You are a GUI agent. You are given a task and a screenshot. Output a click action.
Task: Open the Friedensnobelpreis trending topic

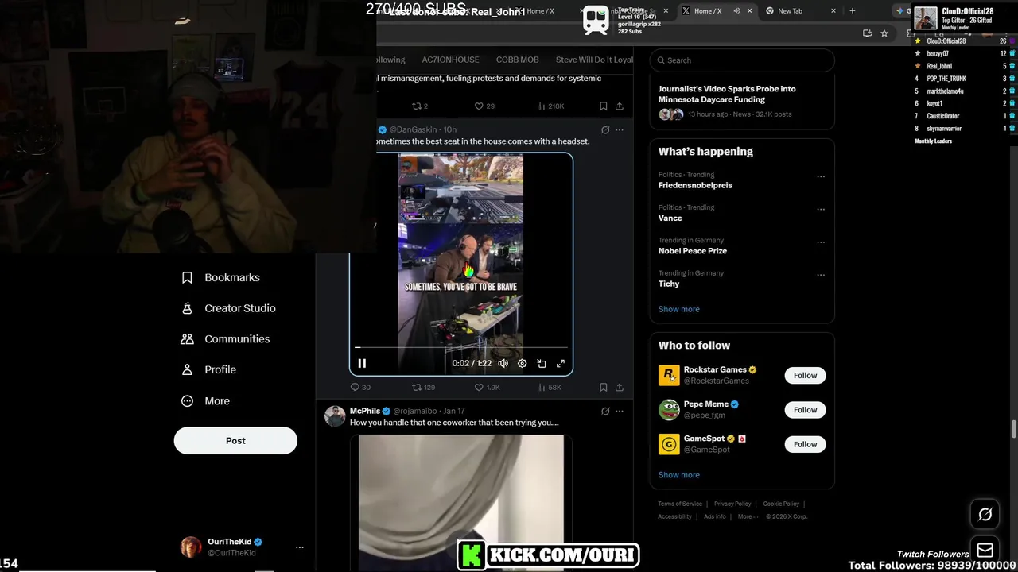[695, 185]
